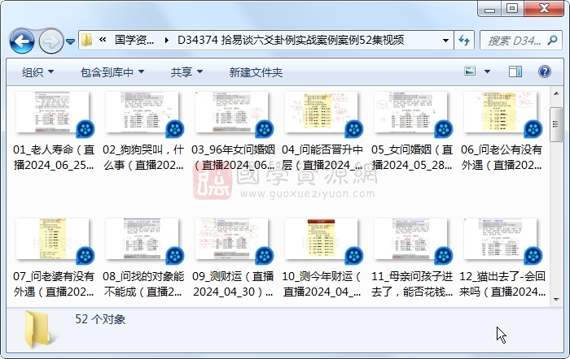Click the folder icon in address bar
The image size is (570, 359).
pyautogui.click(x=86, y=40)
